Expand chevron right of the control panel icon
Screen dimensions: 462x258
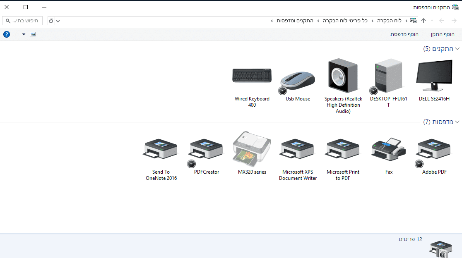click(x=406, y=21)
